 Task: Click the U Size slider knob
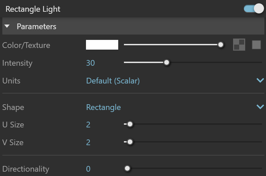[130, 124]
